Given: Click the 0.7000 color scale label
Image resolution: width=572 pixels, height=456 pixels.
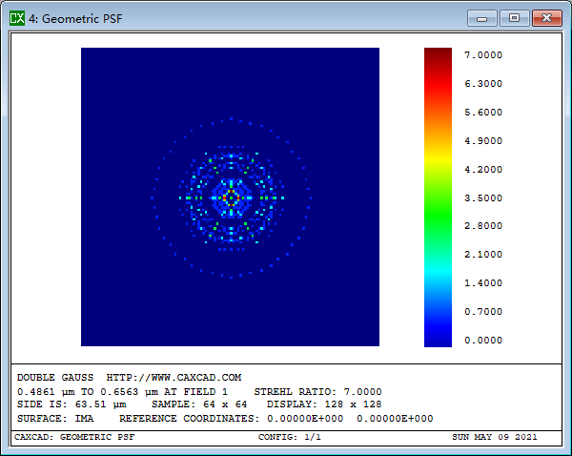Looking at the screenshot, I should click(x=483, y=311).
